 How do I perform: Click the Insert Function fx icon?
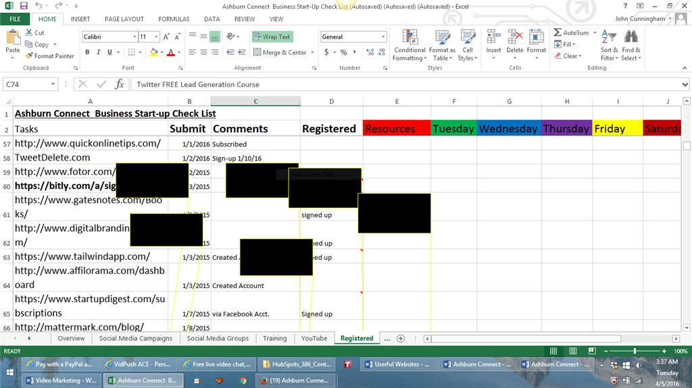[119, 84]
